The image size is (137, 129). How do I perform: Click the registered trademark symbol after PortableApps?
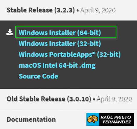94,53
